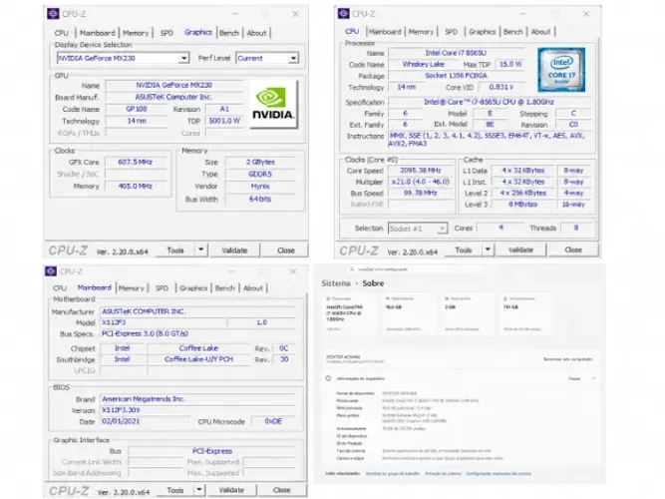The height and width of the screenshot is (499, 665).
Task: Select SPD tab in Graphics window
Action: coord(166,33)
